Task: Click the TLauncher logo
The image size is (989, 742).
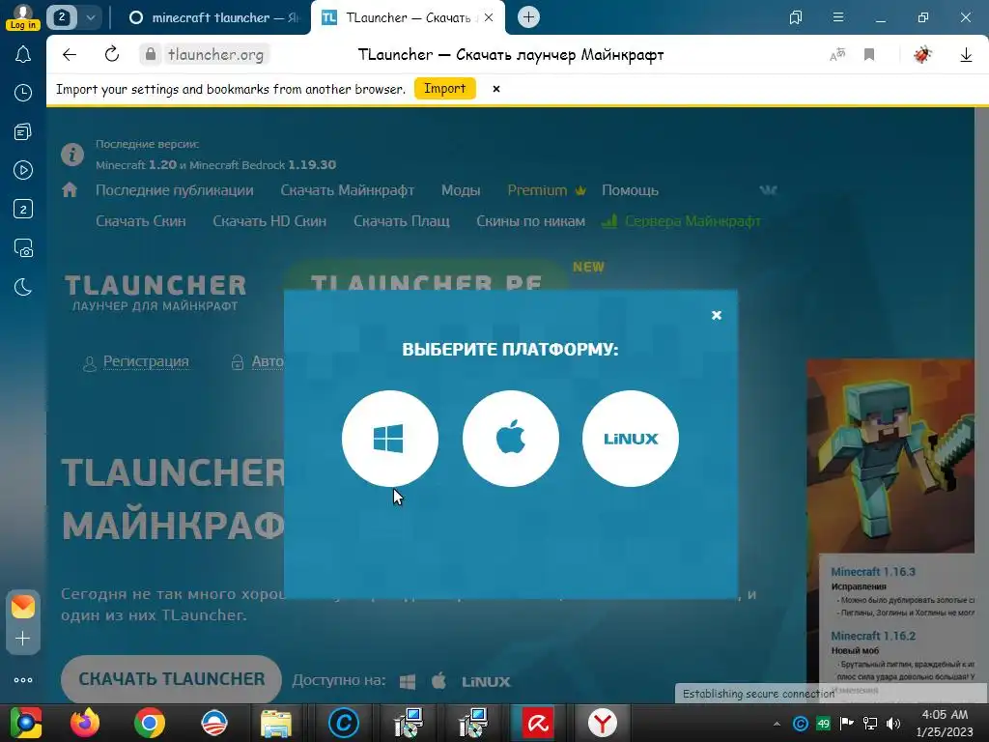Action: click(155, 292)
